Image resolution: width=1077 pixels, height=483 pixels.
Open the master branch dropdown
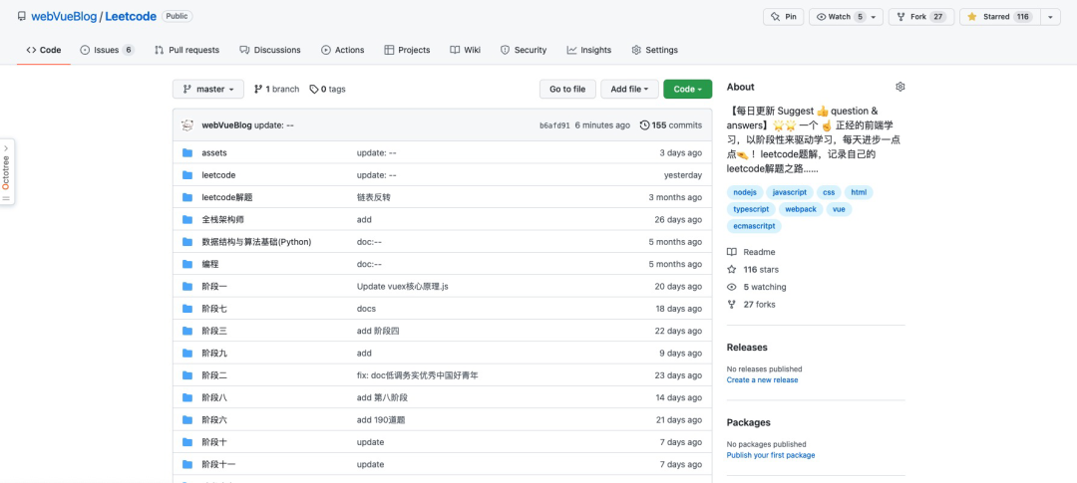[208, 90]
